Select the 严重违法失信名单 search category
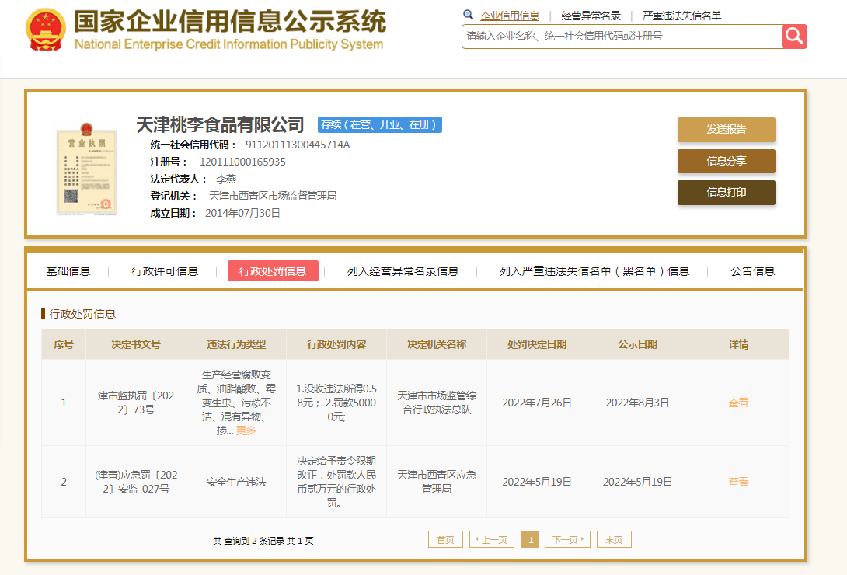The width and height of the screenshot is (847, 575). [x=681, y=16]
